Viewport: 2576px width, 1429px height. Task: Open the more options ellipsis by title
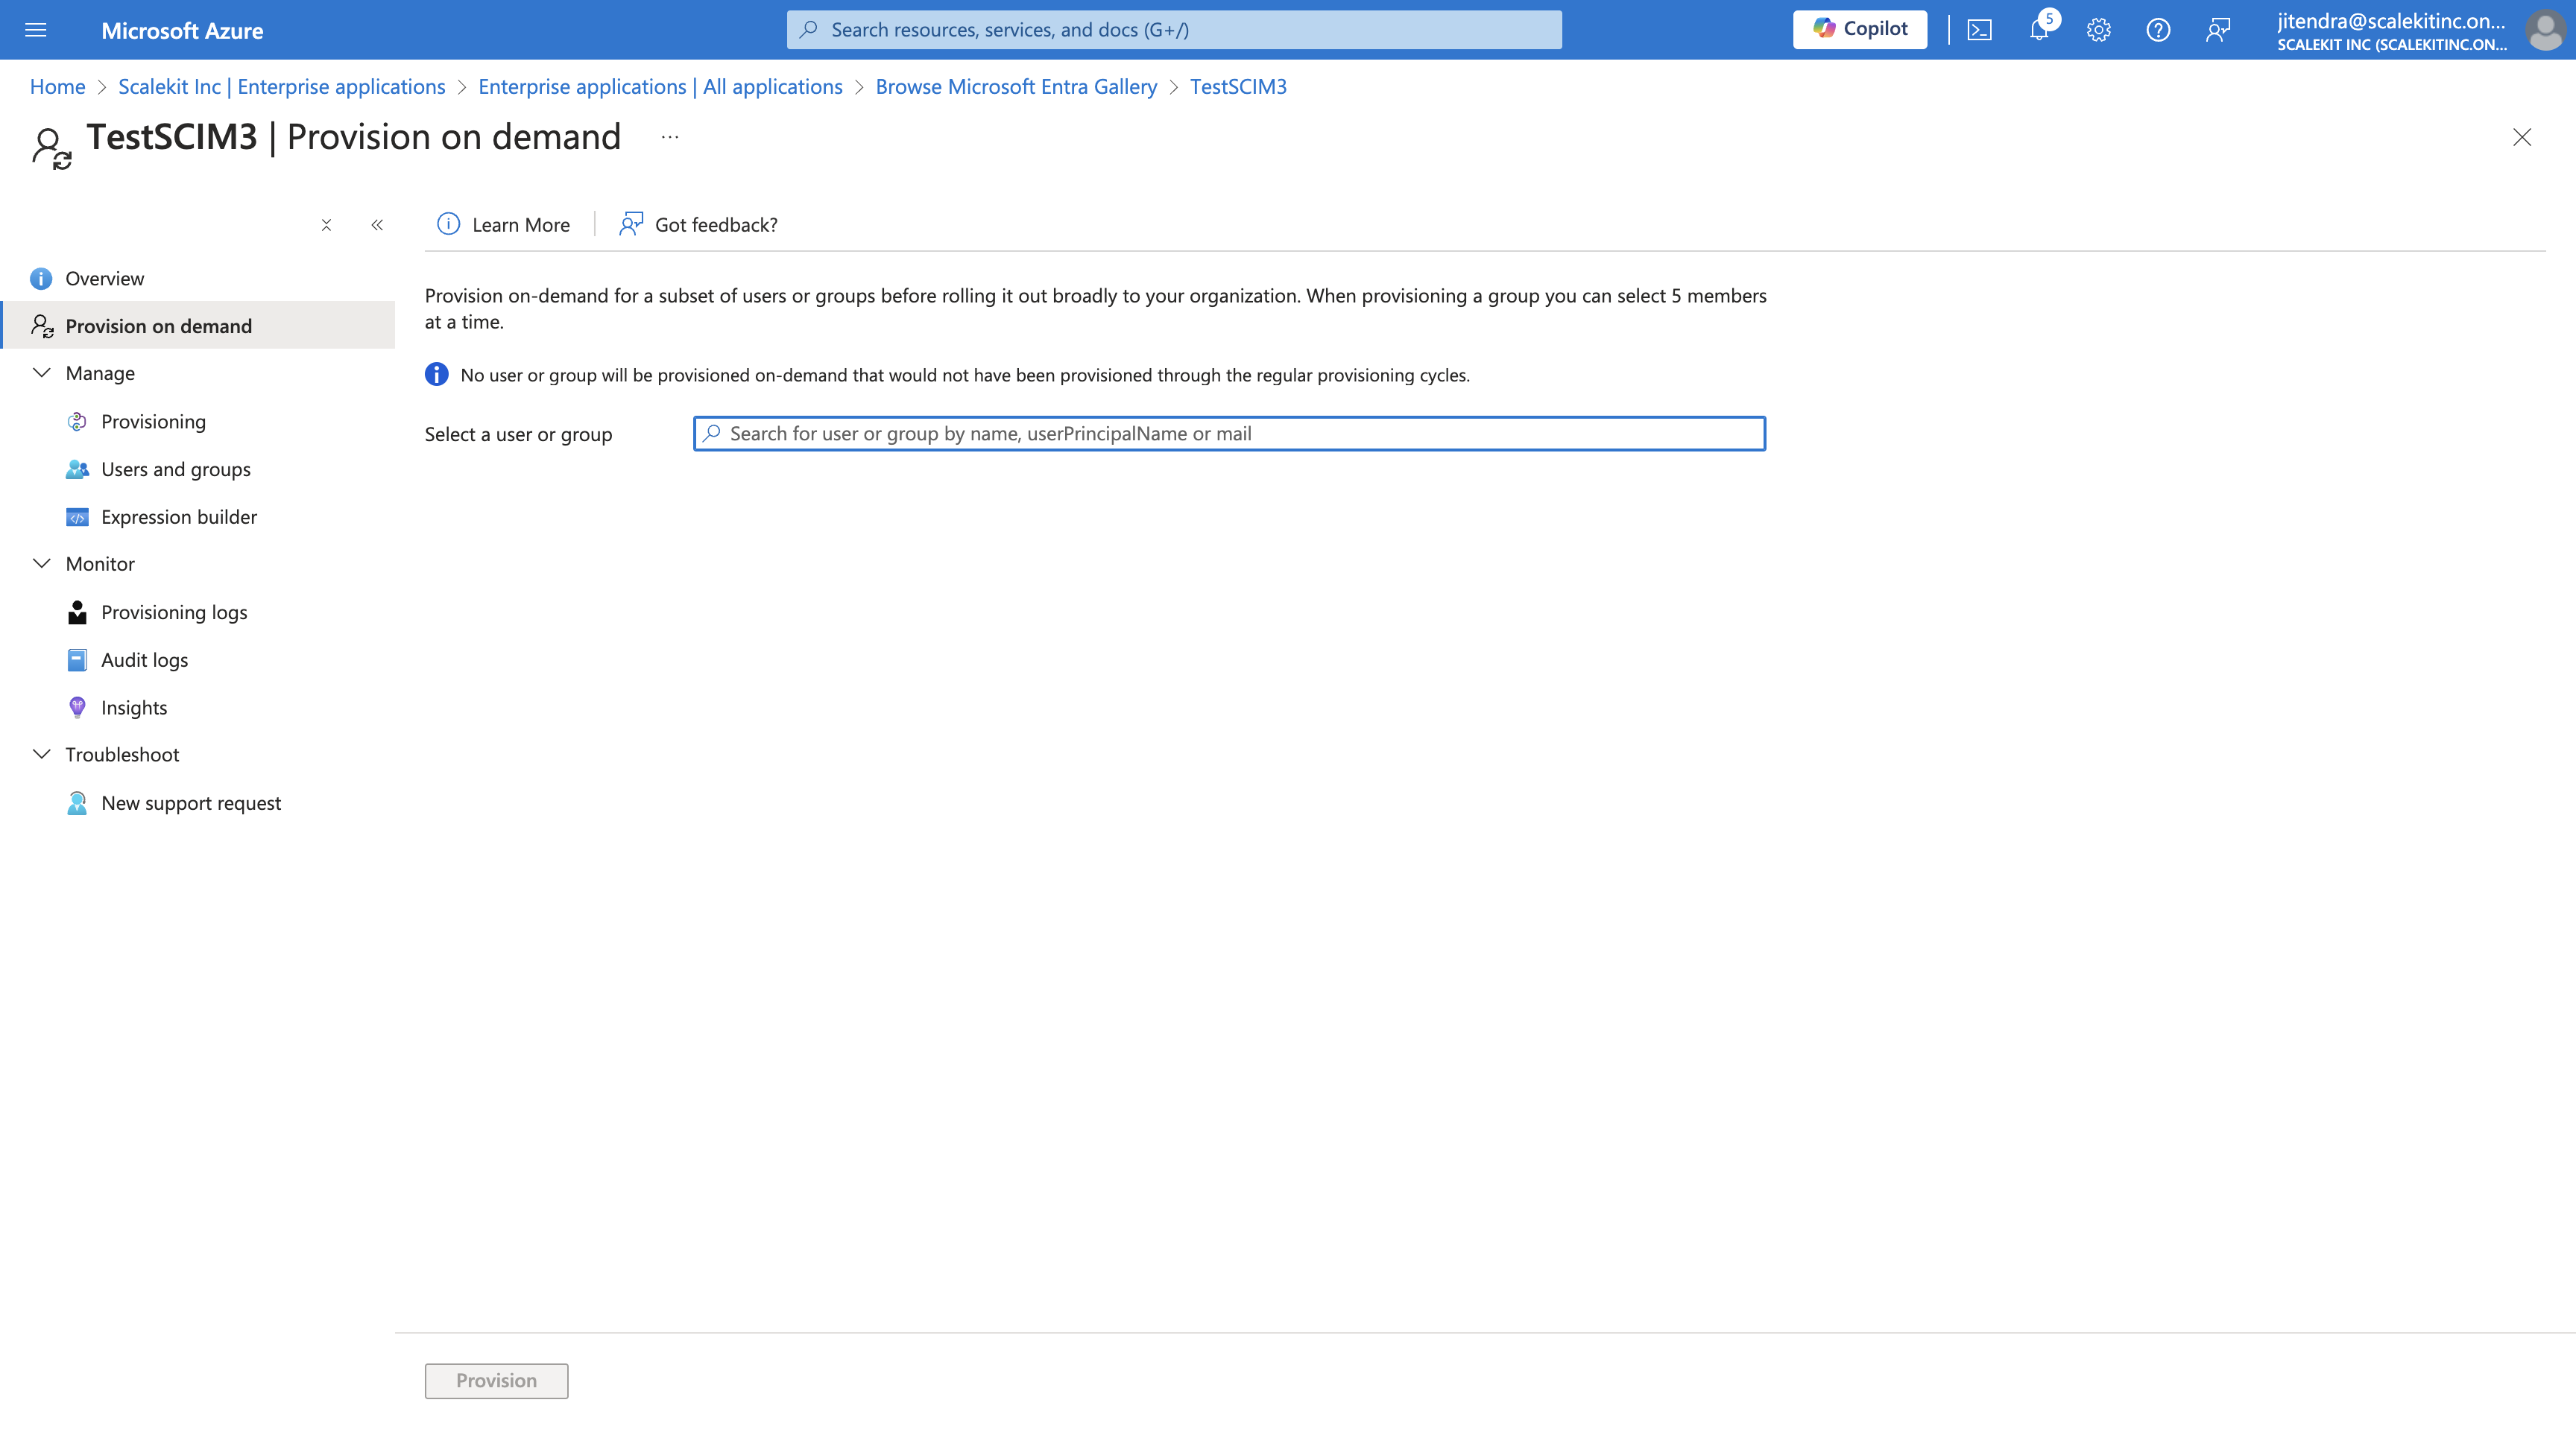tap(670, 137)
